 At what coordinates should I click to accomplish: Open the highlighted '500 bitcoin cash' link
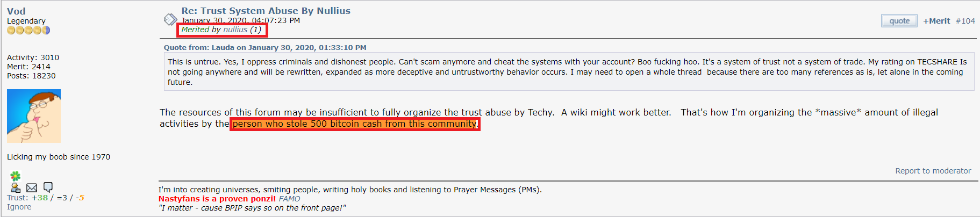pyautogui.click(x=355, y=124)
